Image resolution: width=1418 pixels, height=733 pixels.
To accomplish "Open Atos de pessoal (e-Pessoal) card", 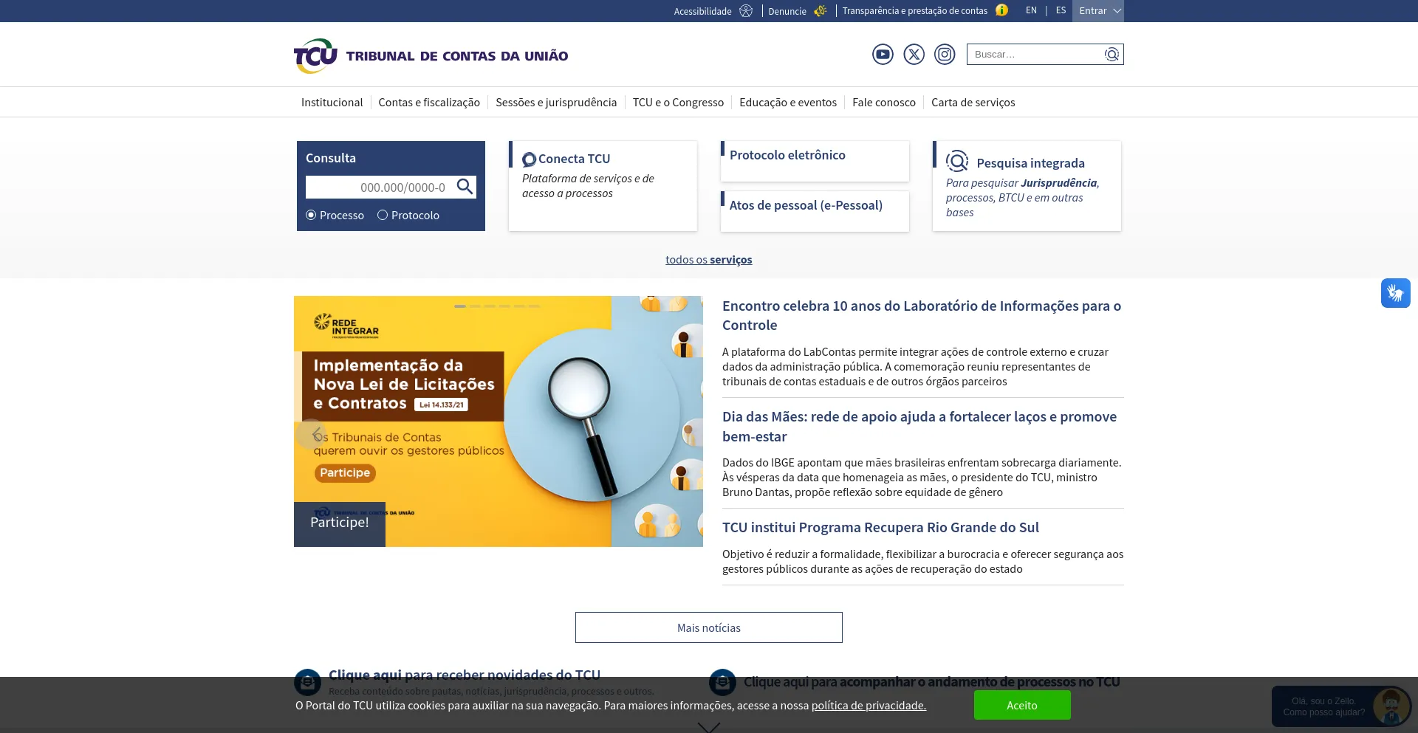I will coord(815,211).
